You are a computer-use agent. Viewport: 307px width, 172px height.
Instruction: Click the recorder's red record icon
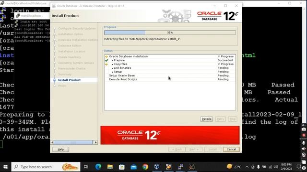coord(304,135)
